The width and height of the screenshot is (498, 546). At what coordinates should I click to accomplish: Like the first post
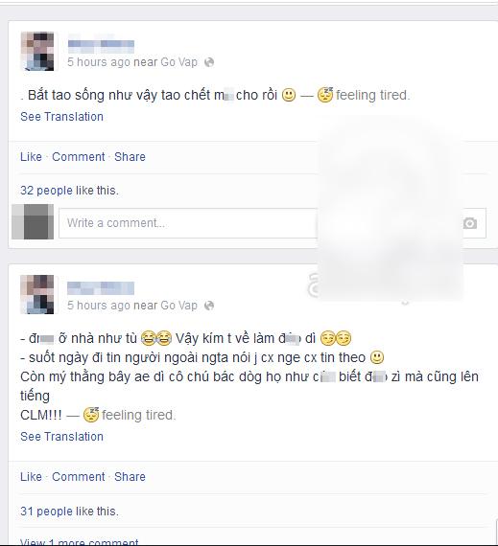31,157
